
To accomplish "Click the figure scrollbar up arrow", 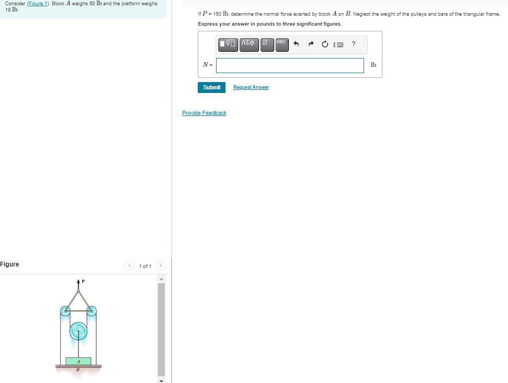I will (x=161, y=278).
